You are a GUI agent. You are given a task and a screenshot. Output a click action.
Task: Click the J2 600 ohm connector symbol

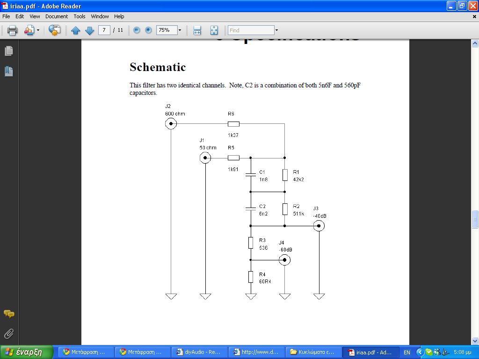coord(171,123)
